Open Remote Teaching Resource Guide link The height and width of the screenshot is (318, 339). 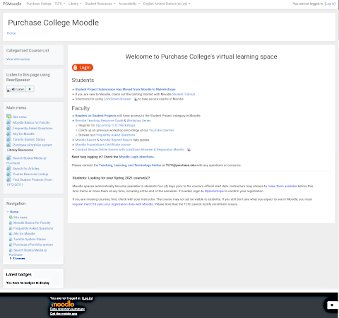(99, 121)
